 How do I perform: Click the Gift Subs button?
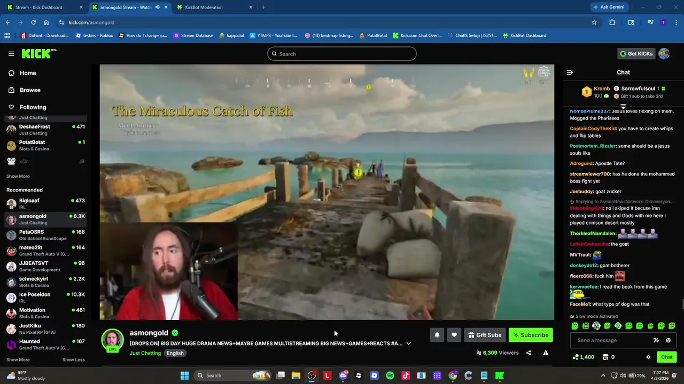[485, 335]
